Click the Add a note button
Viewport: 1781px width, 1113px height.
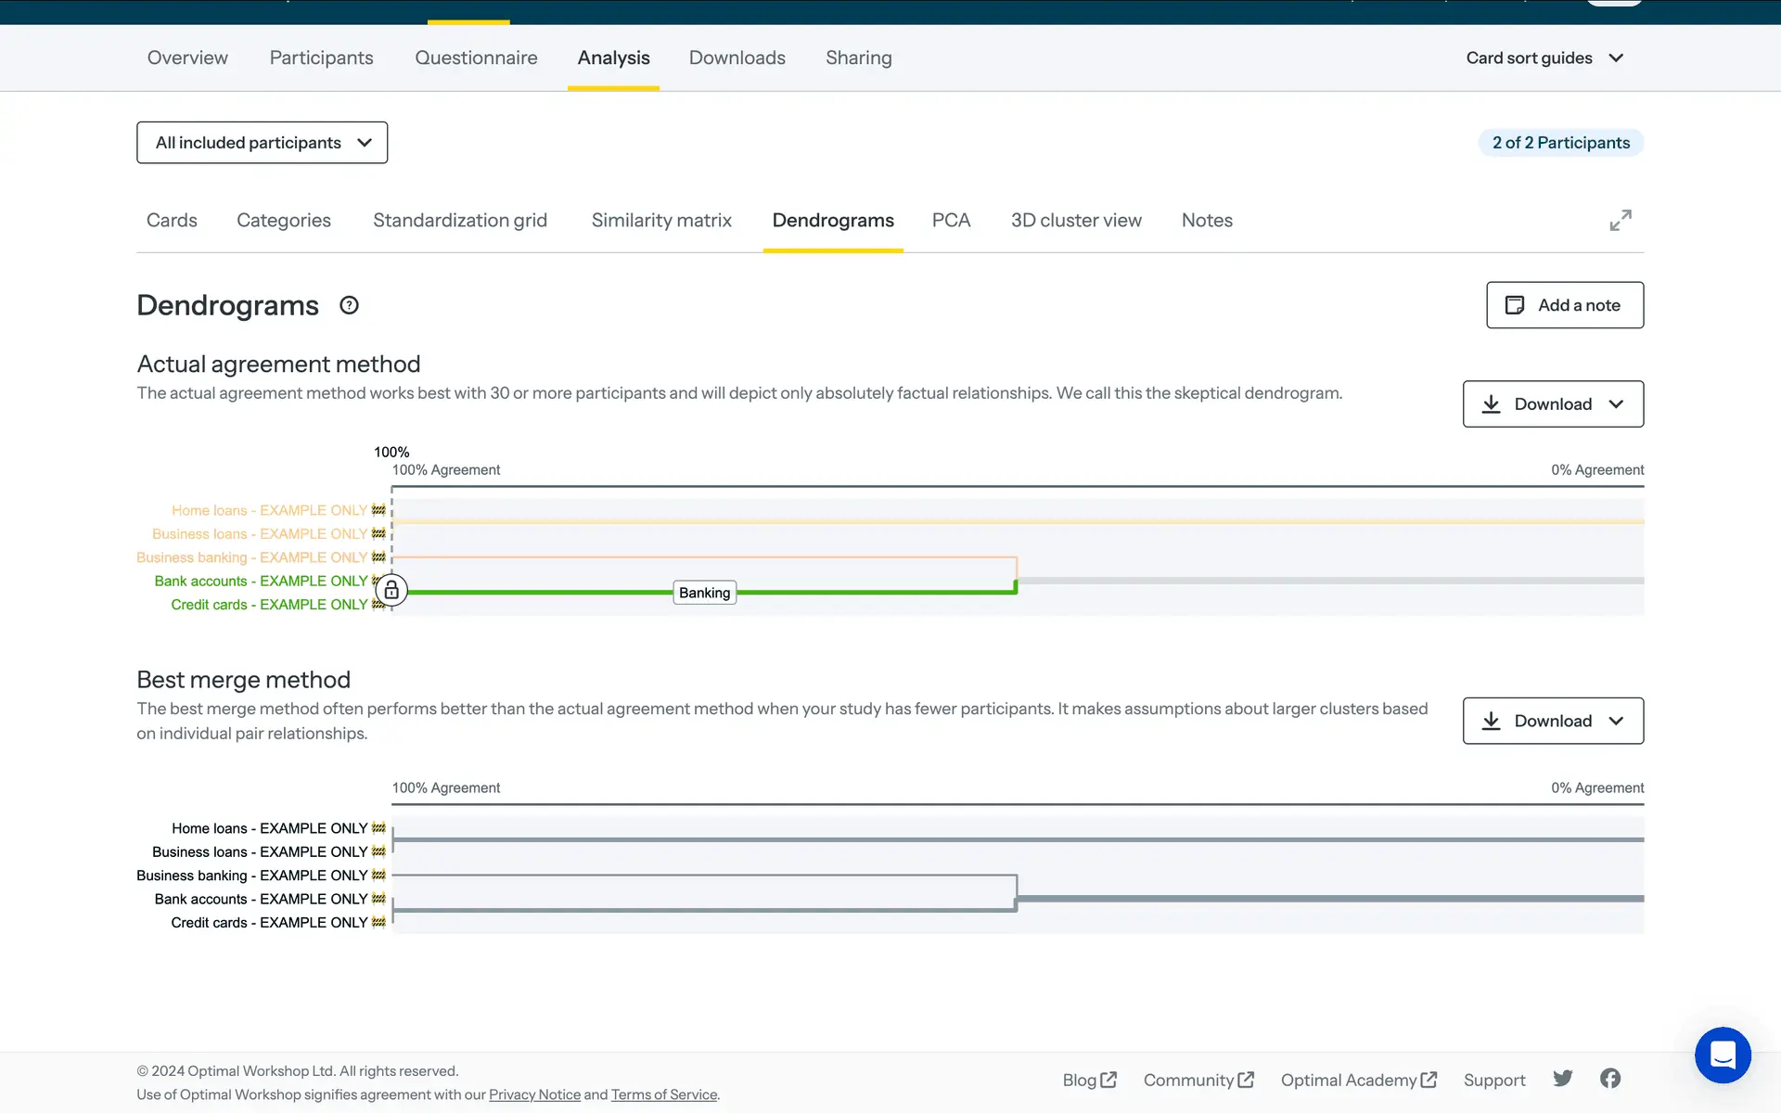pyautogui.click(x=1565, y=305)
